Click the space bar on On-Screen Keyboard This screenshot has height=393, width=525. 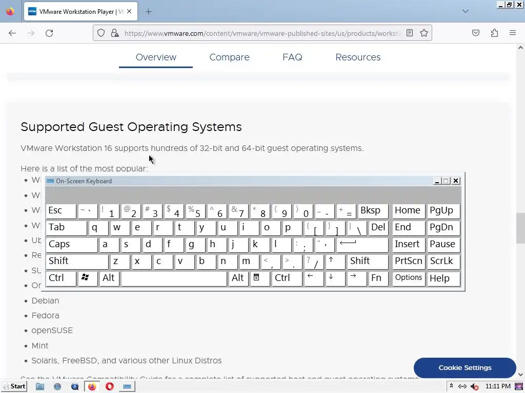pyautogui.click(x=174, y=278)
